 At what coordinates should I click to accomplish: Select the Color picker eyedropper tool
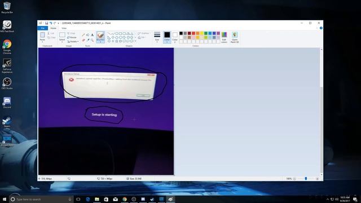point(88,40)
